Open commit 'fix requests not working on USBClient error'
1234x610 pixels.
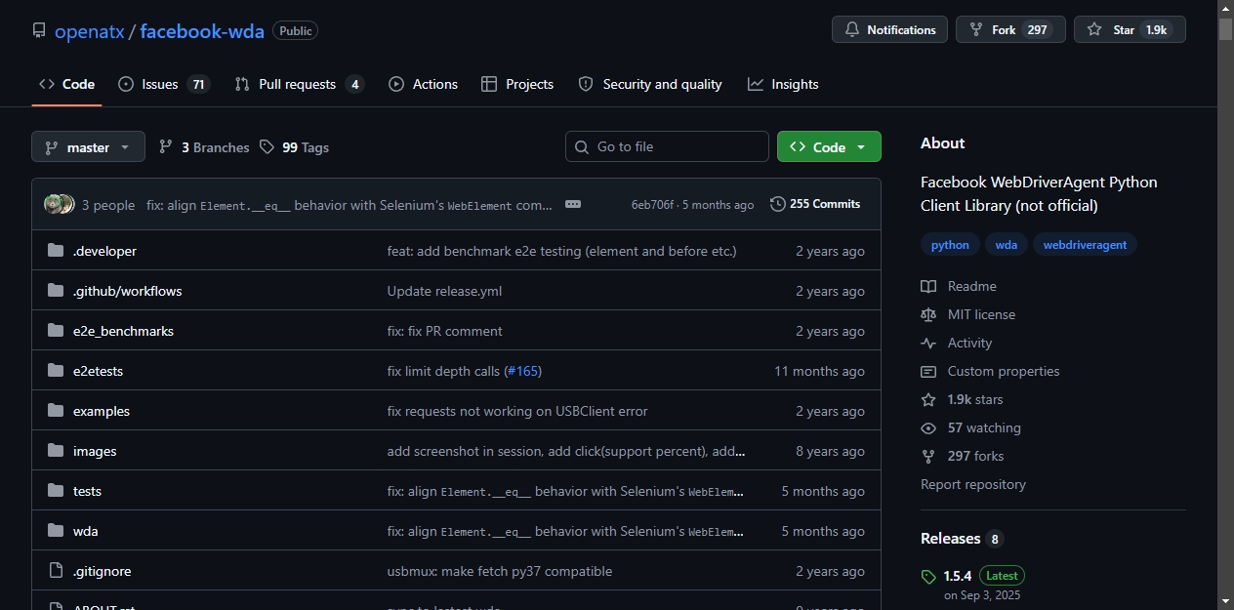coord(517,411)
